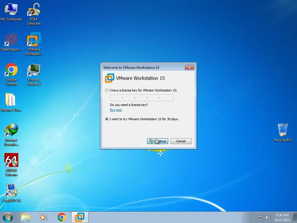Image resolution: width=297 pixels, height=223 pixels.
Task: Open the Windows Start menu orb
Action: (x=8, y=217)
